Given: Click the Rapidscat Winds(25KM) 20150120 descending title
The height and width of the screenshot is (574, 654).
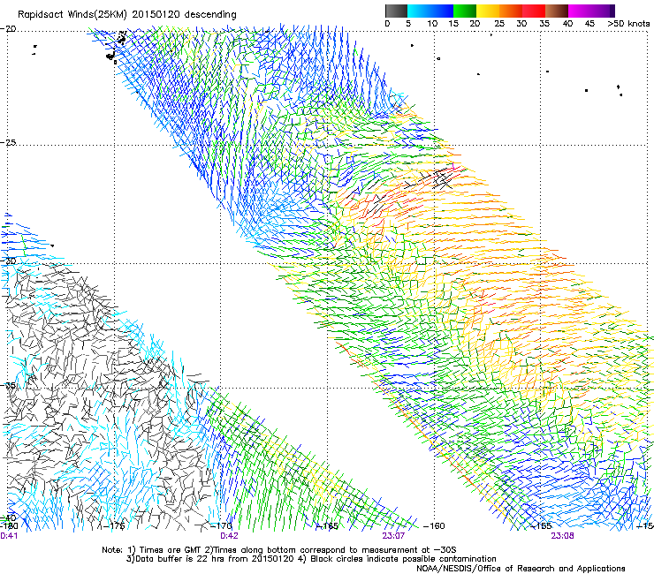Looking at the screenshot, I should click(x=126, y=15).
